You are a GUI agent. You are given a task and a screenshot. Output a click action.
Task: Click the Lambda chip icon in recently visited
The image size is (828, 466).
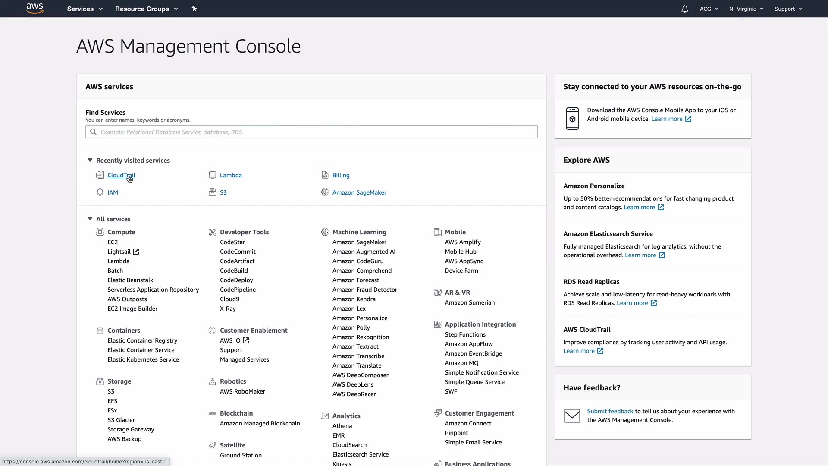click(x=212, y=175)
